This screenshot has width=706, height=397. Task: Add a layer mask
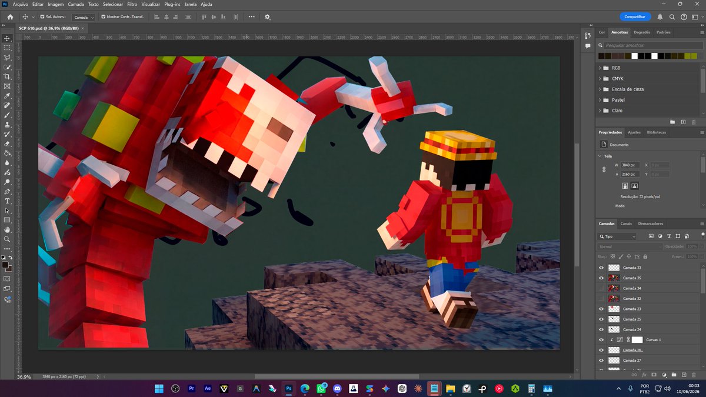click(654, 375)
